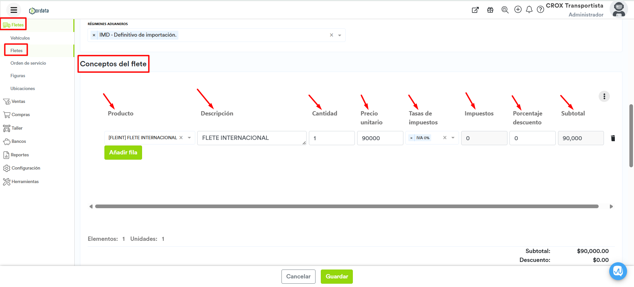
Task: Remove the IVA 0% tax tag
Action: point(411,138)
